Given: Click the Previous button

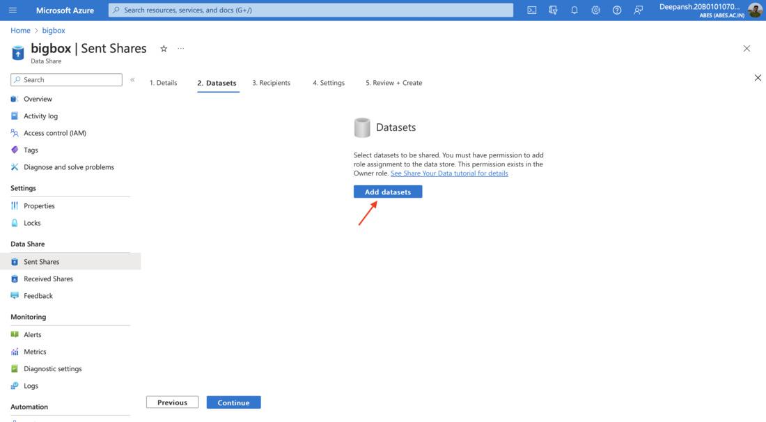Looking at the screenshot, I should (x=173, y=403).
